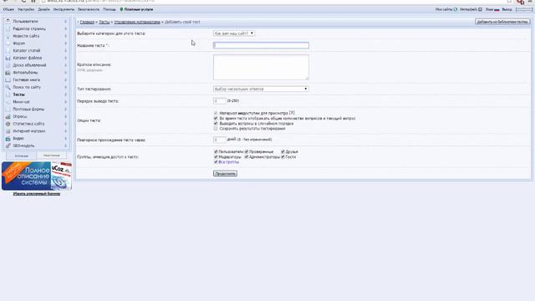Click the Новости сайта module icon
The height and width of the screenshot is (301, 535).
tap(8, 36)
